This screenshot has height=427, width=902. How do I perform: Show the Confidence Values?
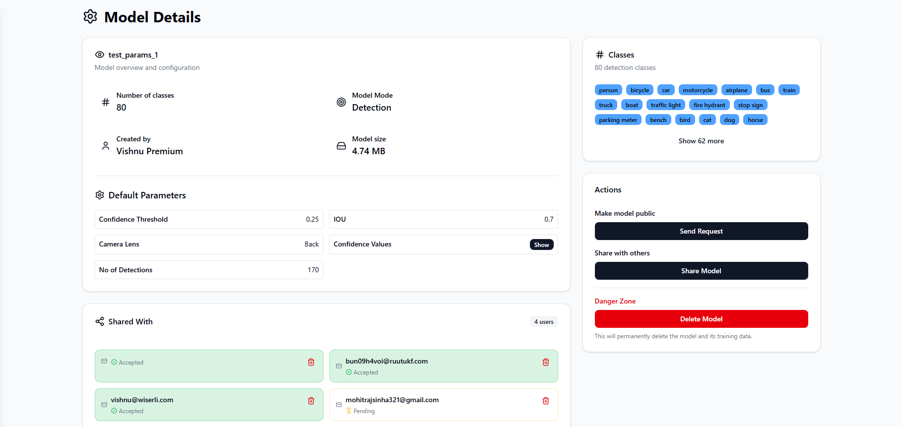tap(541, 244)
